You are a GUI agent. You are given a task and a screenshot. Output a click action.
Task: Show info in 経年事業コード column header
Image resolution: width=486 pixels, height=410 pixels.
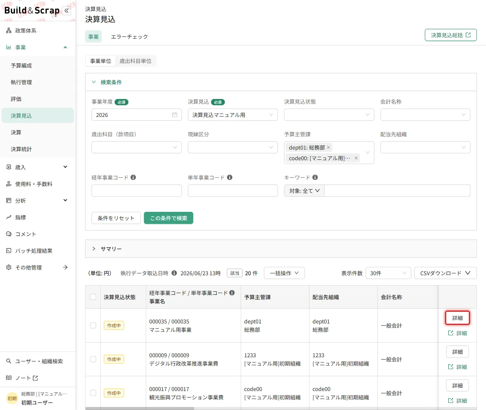coord(232,293)
